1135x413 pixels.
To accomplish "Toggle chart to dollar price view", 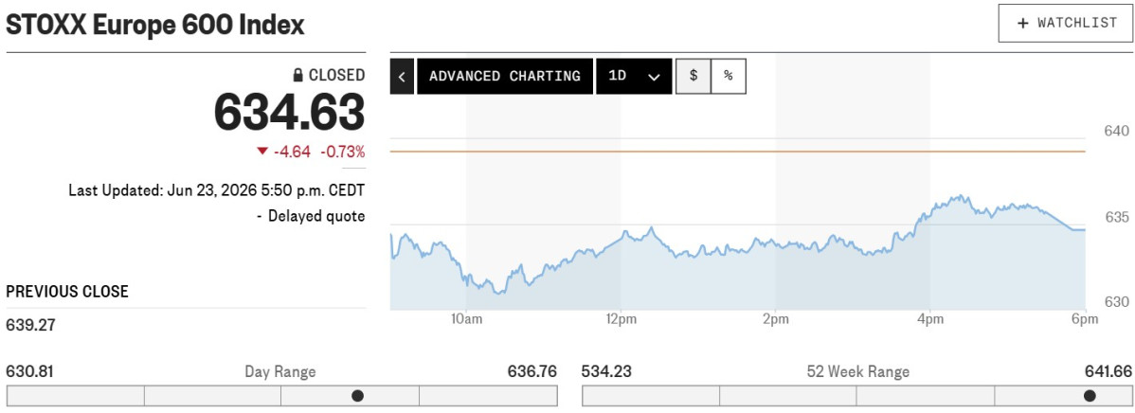I will [x=694, y=76].
